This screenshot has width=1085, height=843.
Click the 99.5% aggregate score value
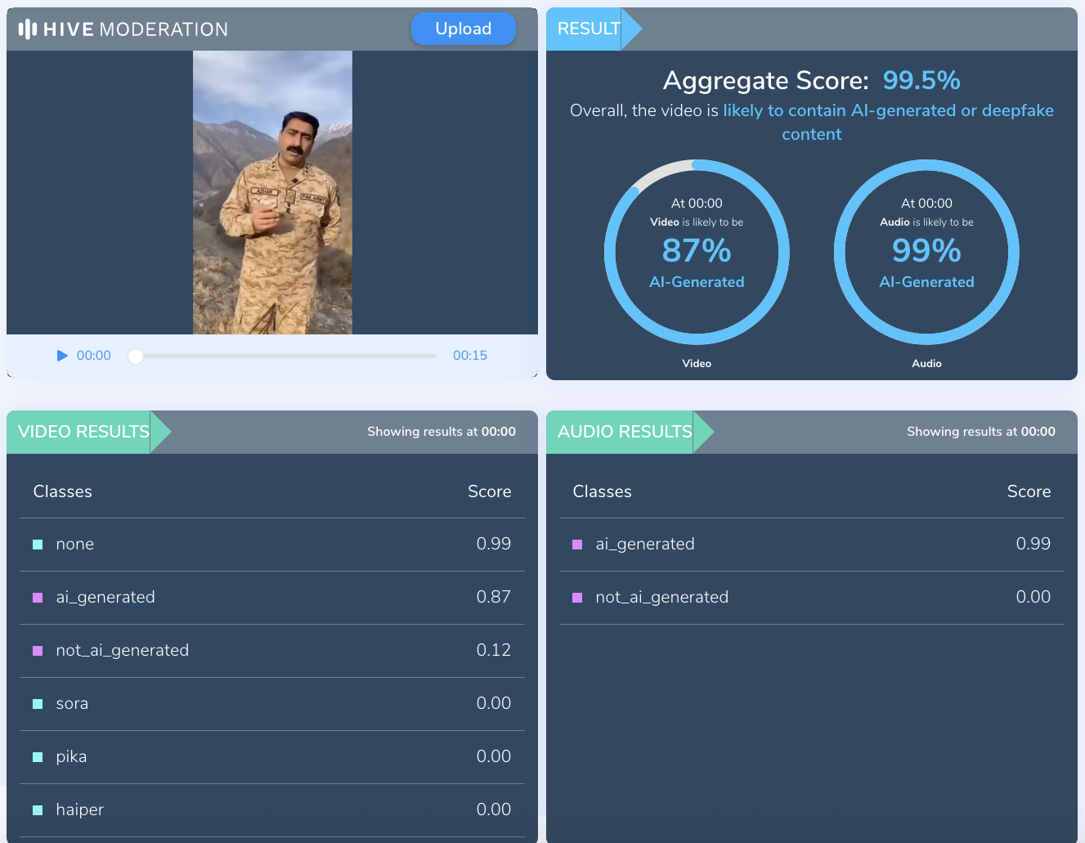(x=921, y=80)
